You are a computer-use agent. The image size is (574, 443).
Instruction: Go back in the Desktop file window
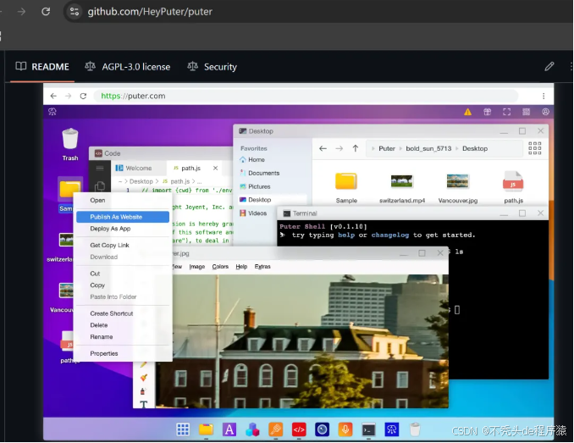323,148
